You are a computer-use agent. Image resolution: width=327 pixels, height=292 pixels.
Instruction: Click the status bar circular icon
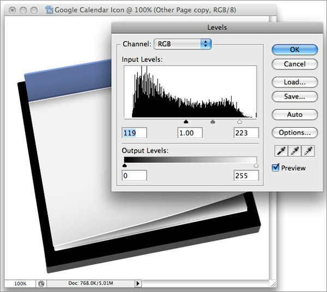41,283
